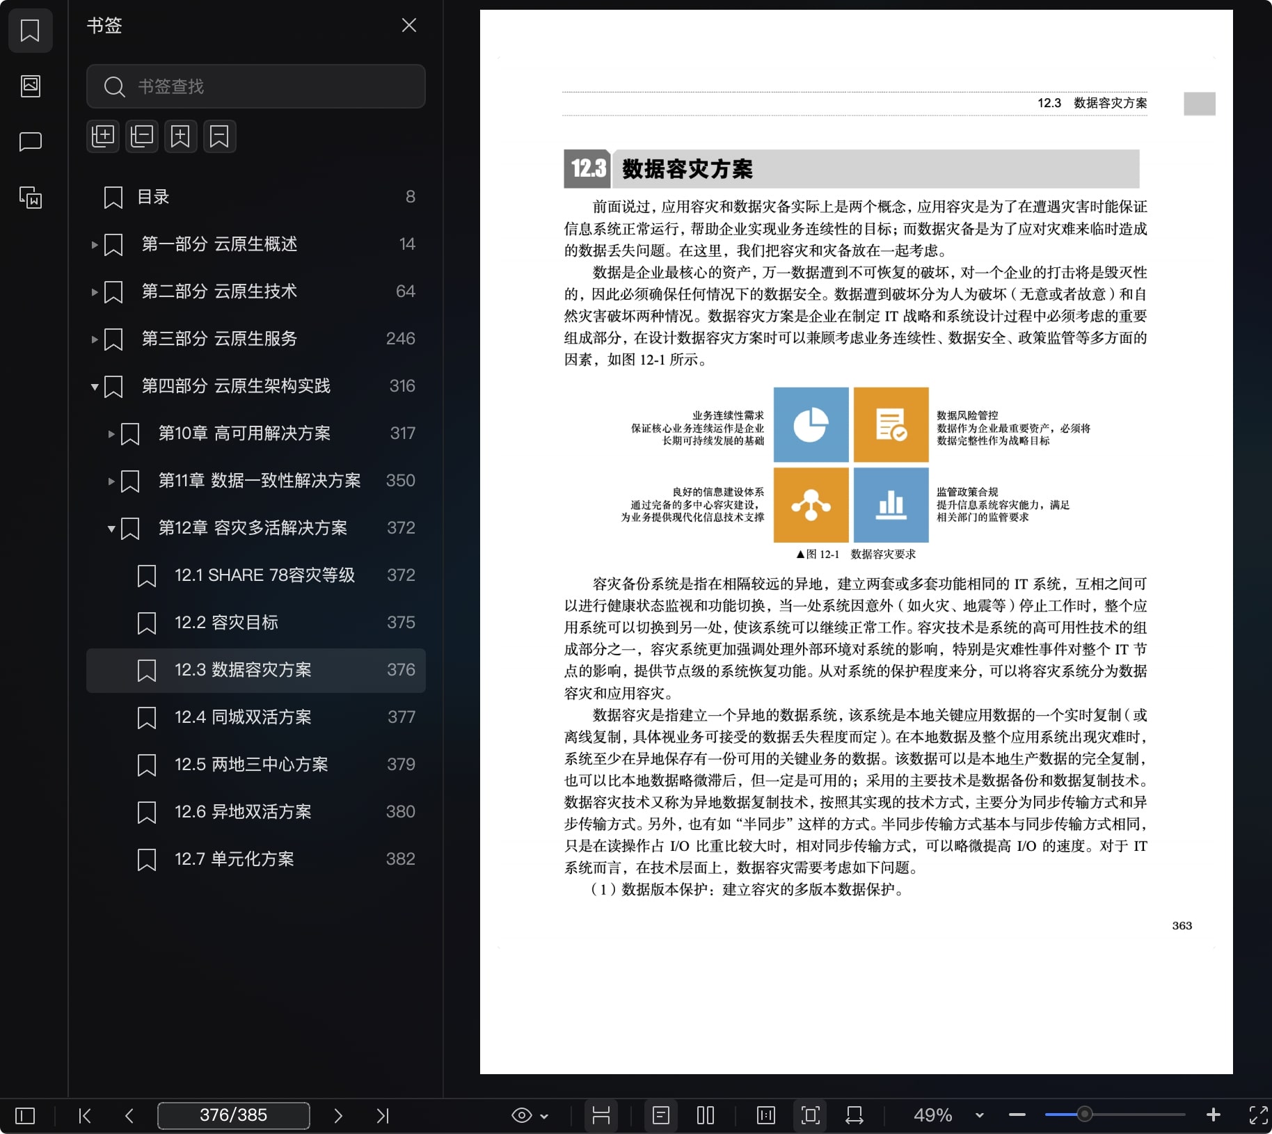Click the add bookmark icon
This screenshot has width=1272, height=1134.
pos(181,136)
